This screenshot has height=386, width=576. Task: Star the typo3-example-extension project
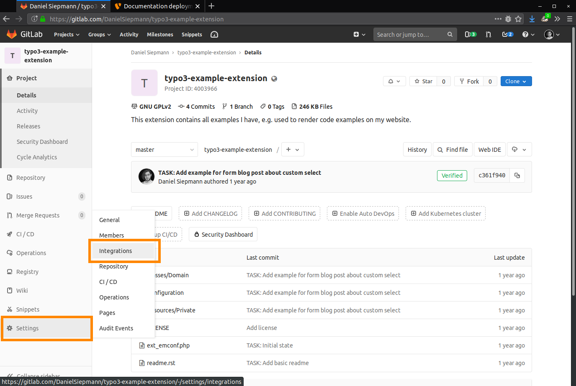click(423, 81)
